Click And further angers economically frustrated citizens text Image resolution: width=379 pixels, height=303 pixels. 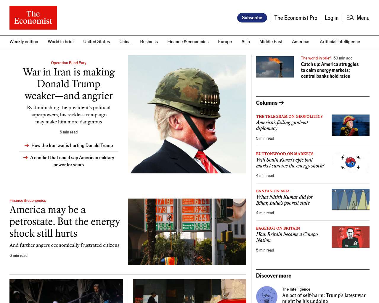click(65, 245)
